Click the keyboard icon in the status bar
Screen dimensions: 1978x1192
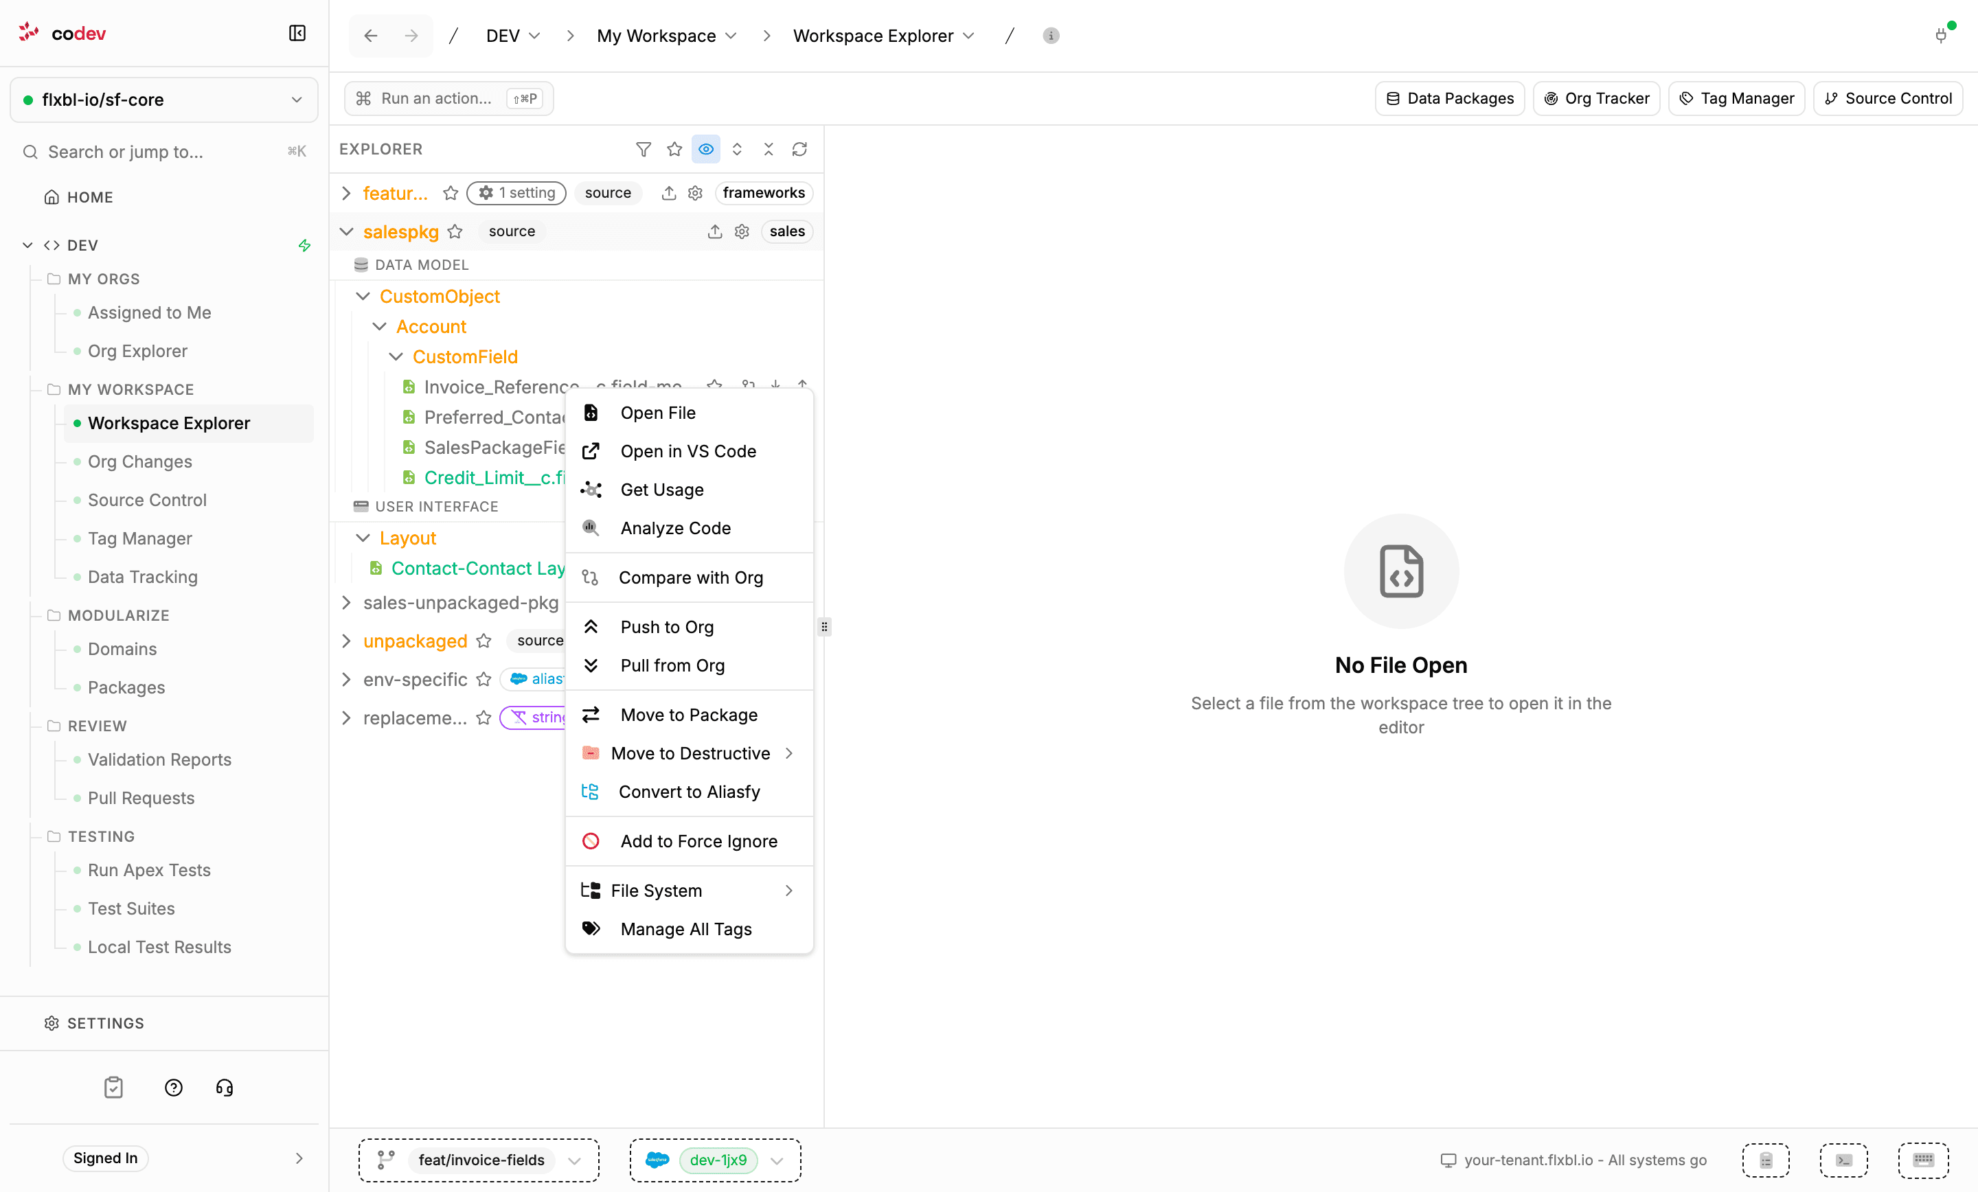[x=1924, y=1160]
